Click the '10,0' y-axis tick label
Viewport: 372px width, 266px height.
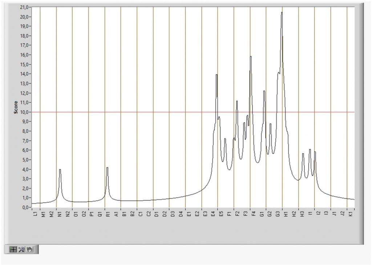tap(24, 112)
